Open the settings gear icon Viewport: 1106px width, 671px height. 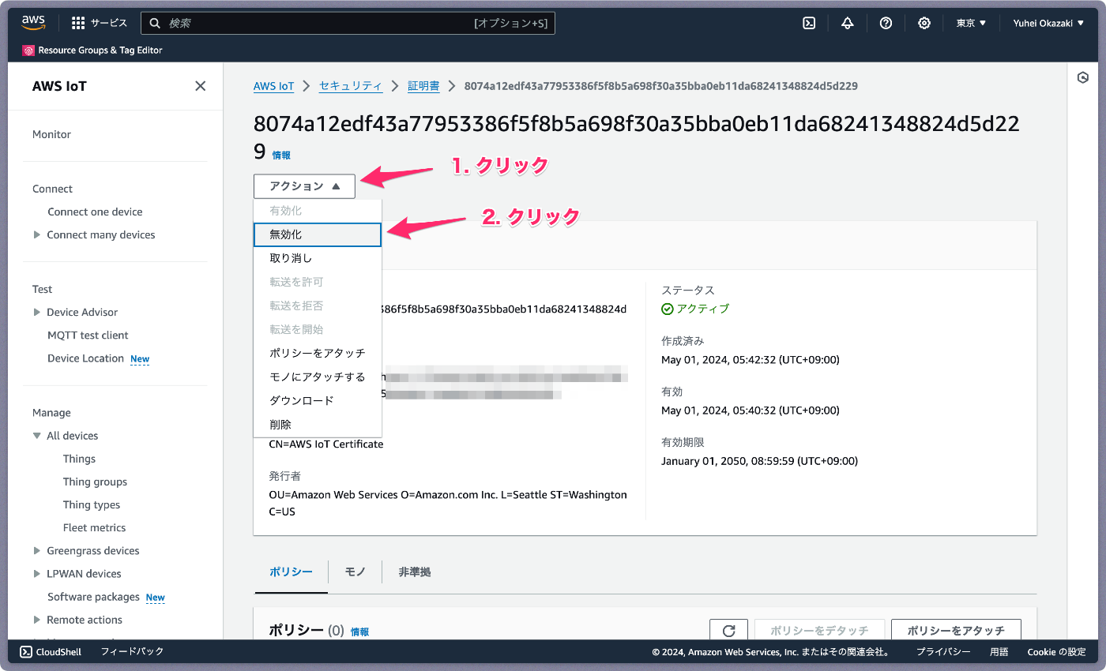[924, 23]
